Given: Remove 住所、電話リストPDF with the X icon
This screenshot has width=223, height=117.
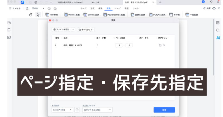Looking at the screenshot, I should point(164,45).
